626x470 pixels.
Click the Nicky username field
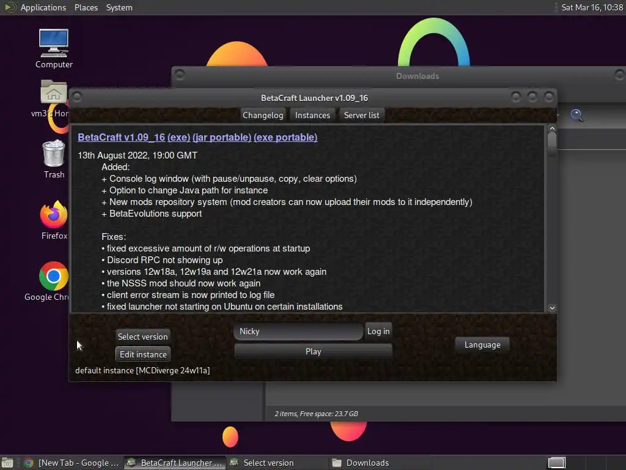coord(298,331)
